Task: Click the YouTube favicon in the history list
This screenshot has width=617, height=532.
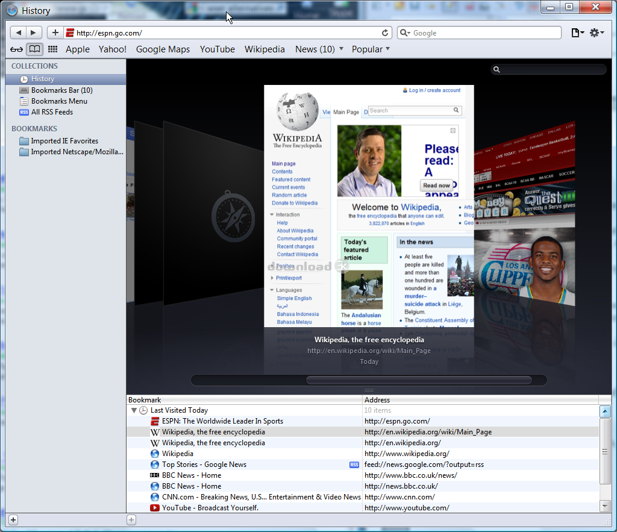Action: [x=155, y=508]
